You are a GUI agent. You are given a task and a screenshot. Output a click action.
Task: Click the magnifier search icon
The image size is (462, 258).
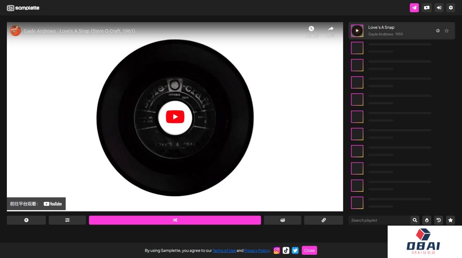pos(415,220)
